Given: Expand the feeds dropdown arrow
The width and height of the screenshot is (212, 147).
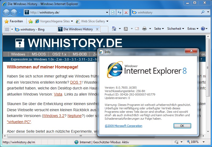Looking at the screenshot, I should pyautogui.click(x=132, y=29).
